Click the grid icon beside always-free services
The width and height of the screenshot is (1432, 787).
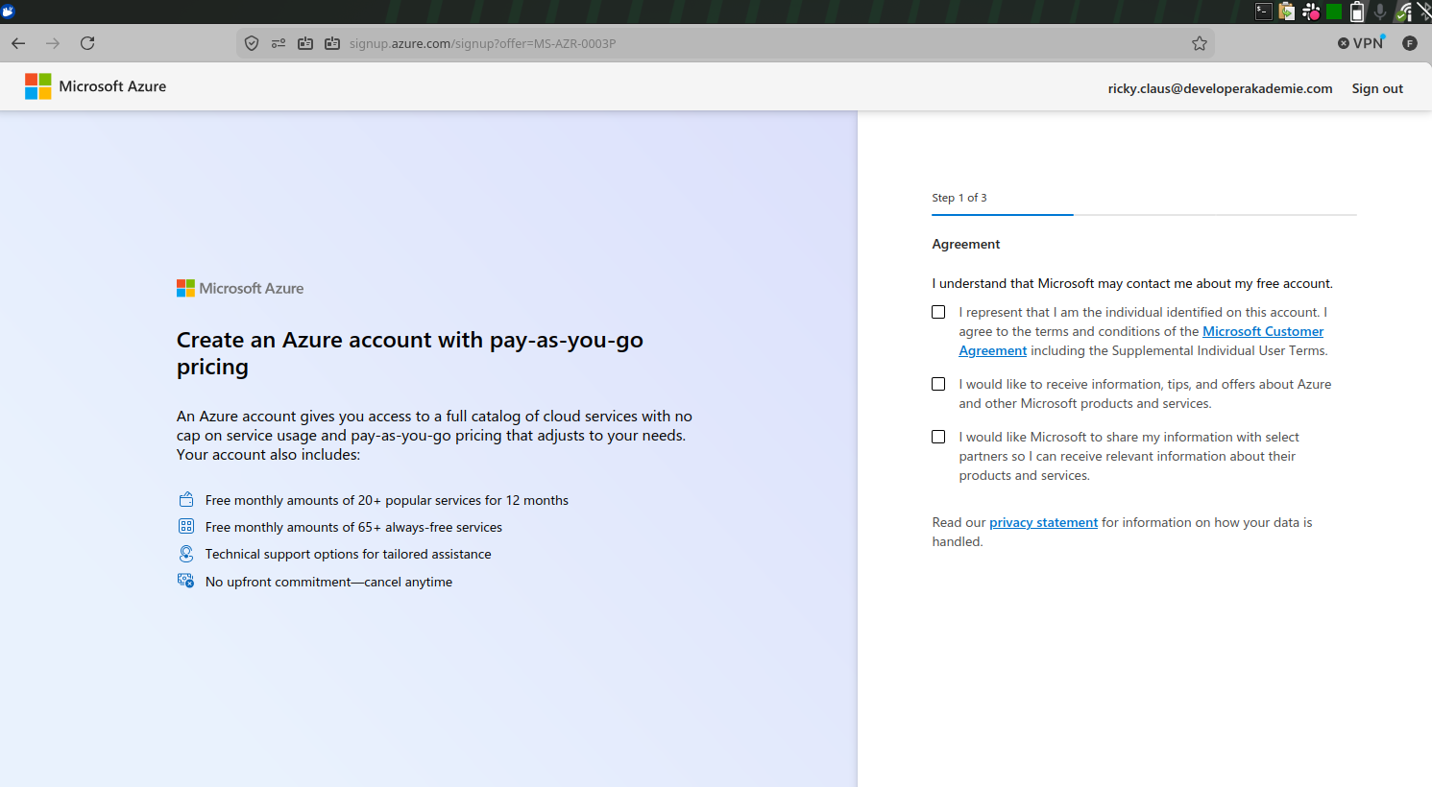tap(186, 527)
